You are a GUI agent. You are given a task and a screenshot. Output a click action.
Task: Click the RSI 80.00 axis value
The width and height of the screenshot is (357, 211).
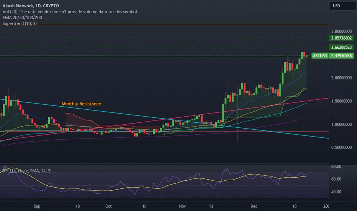(336, 166)
